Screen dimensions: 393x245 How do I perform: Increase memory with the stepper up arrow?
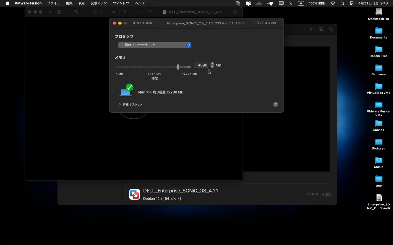pyautogui.click(x=212, y=64)
